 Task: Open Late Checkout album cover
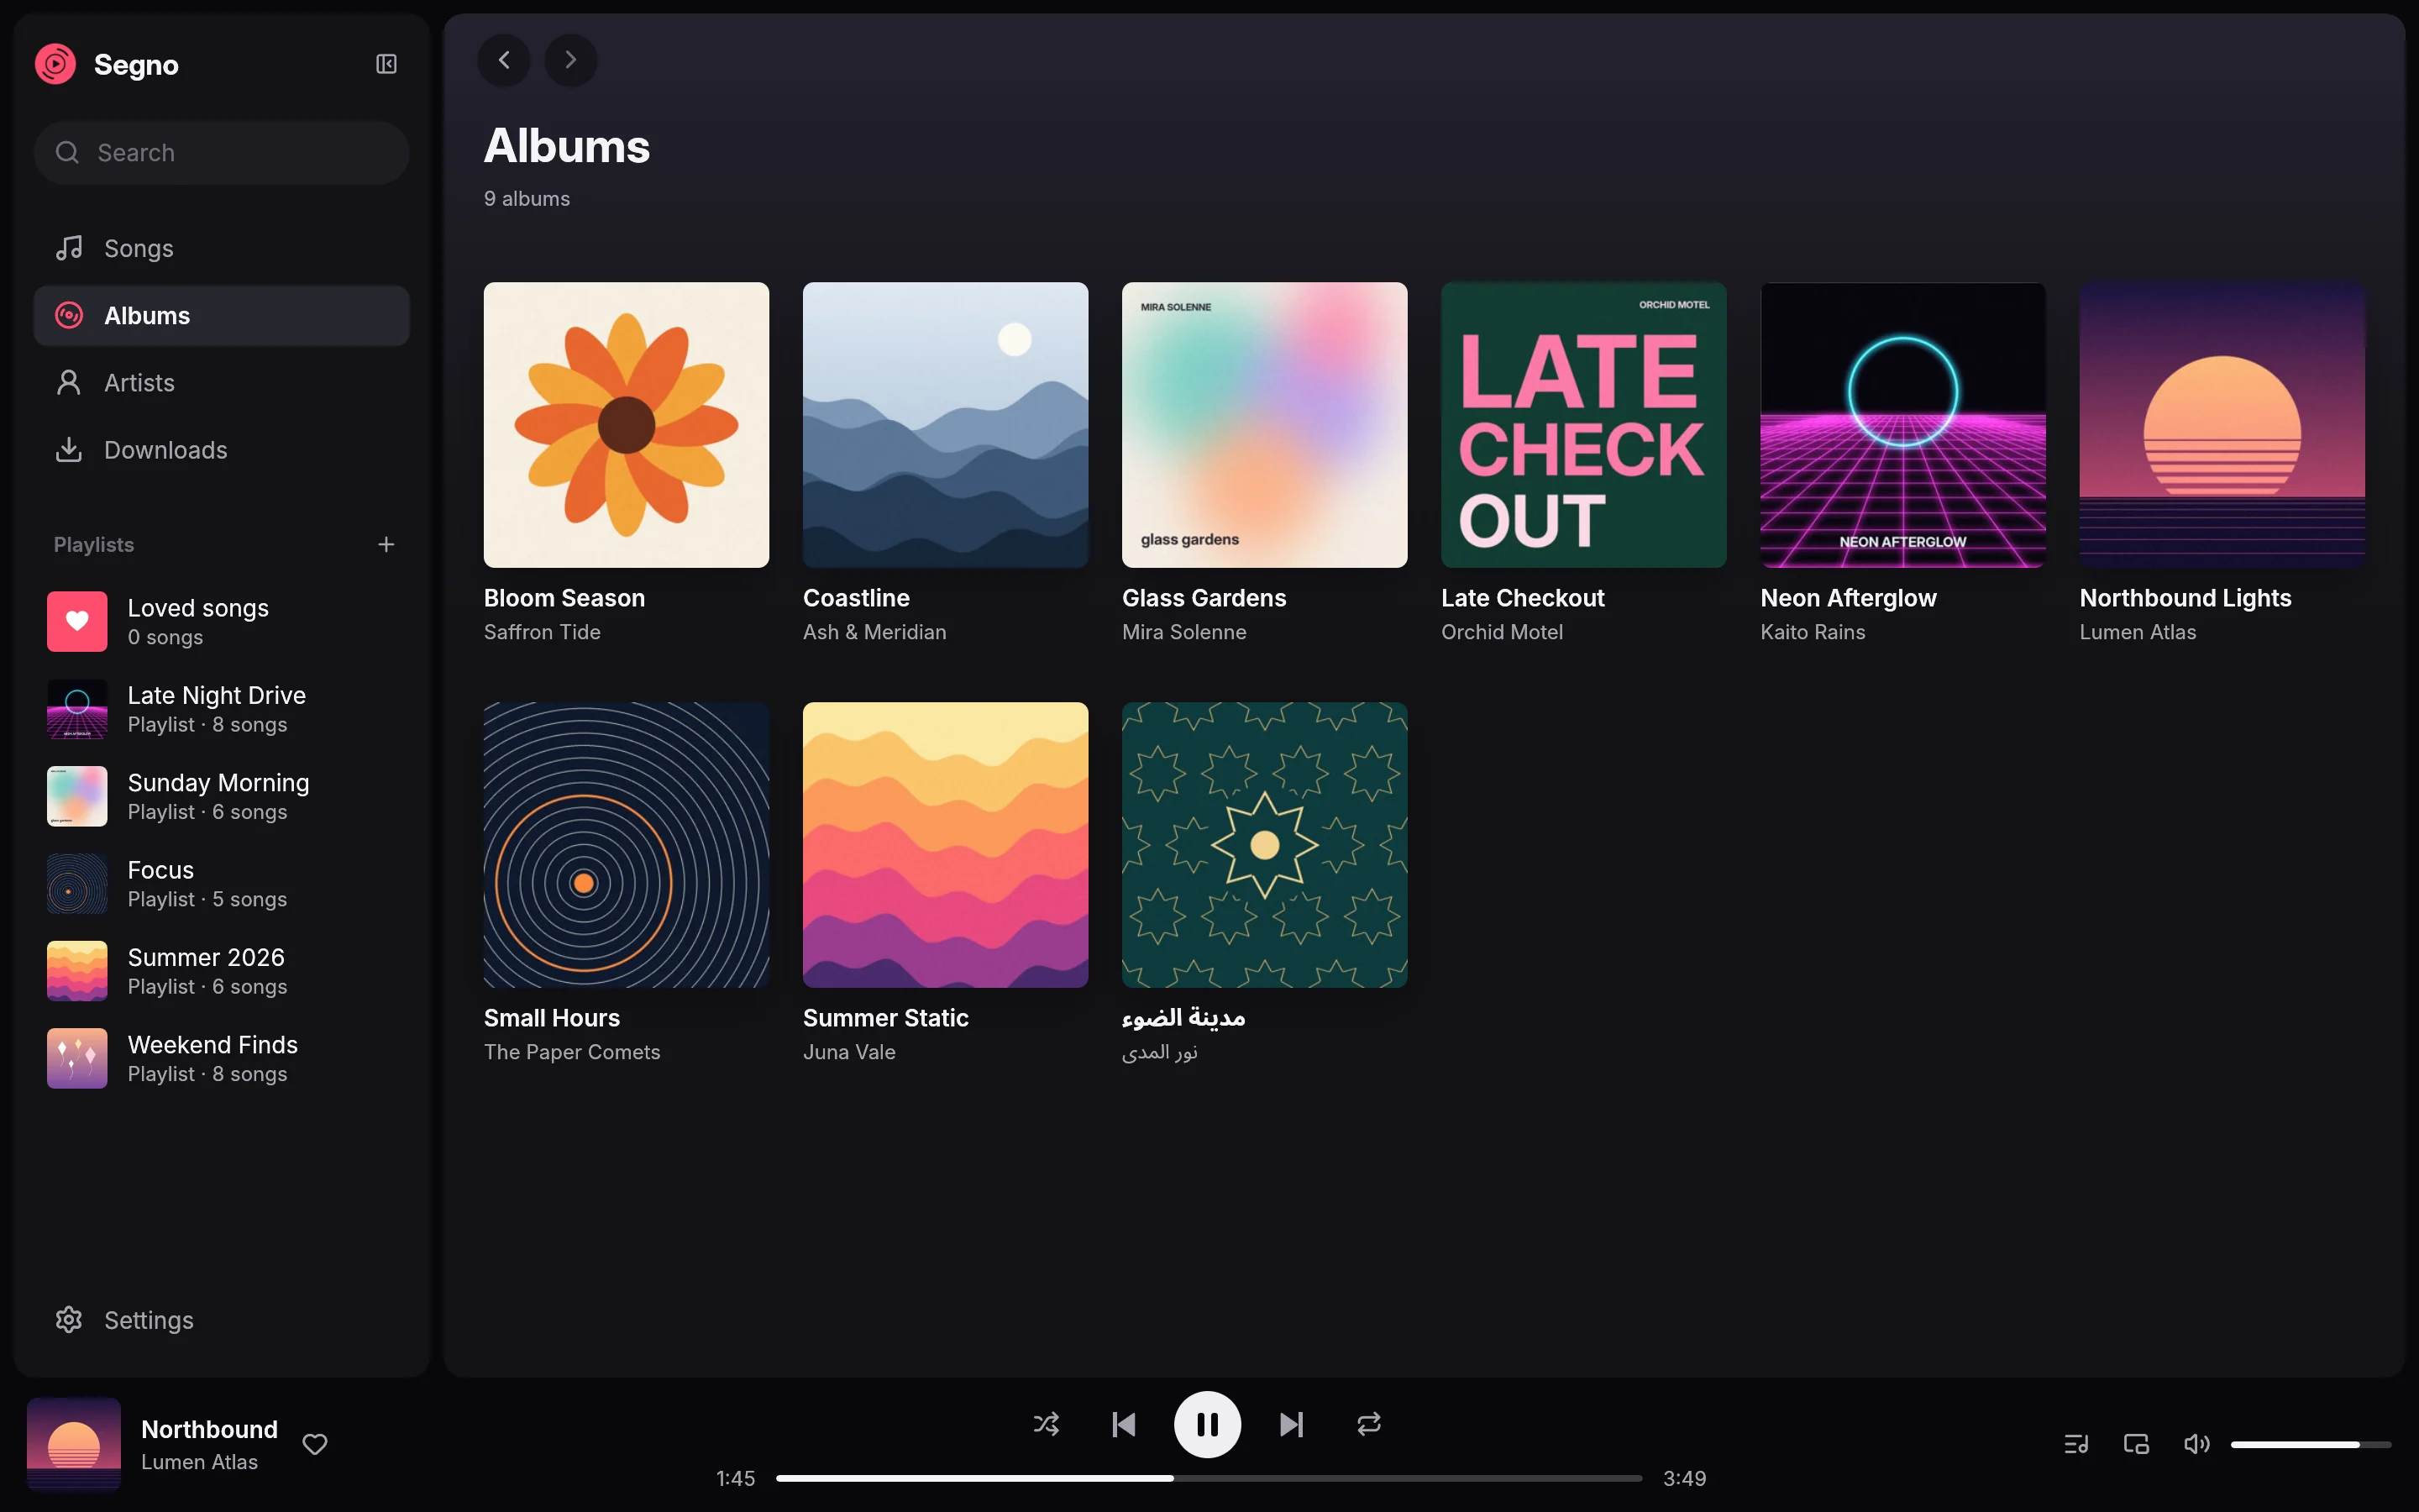coord(1584,425)
